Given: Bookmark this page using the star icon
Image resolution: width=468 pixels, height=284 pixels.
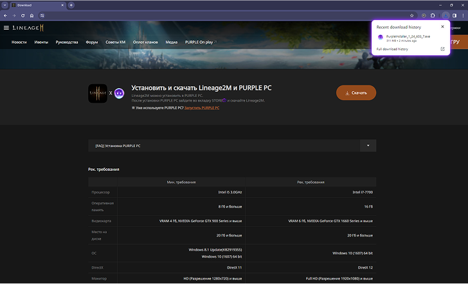Looking at the screenshot, I should pos(412,15).
